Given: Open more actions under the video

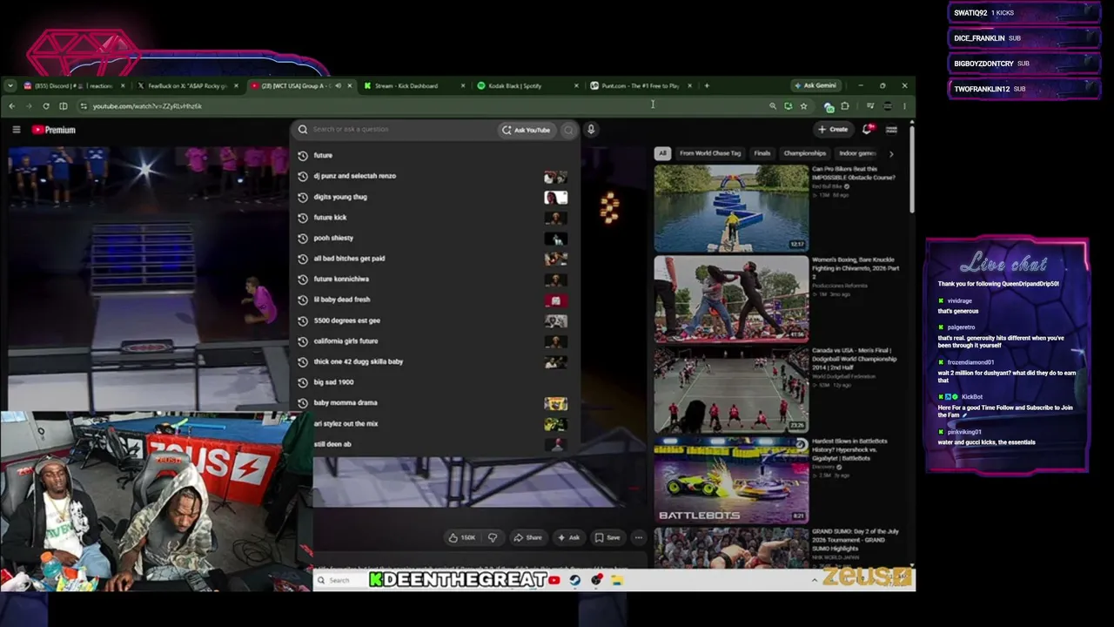Looking at the screenshot, I should [x=638, y=537].
